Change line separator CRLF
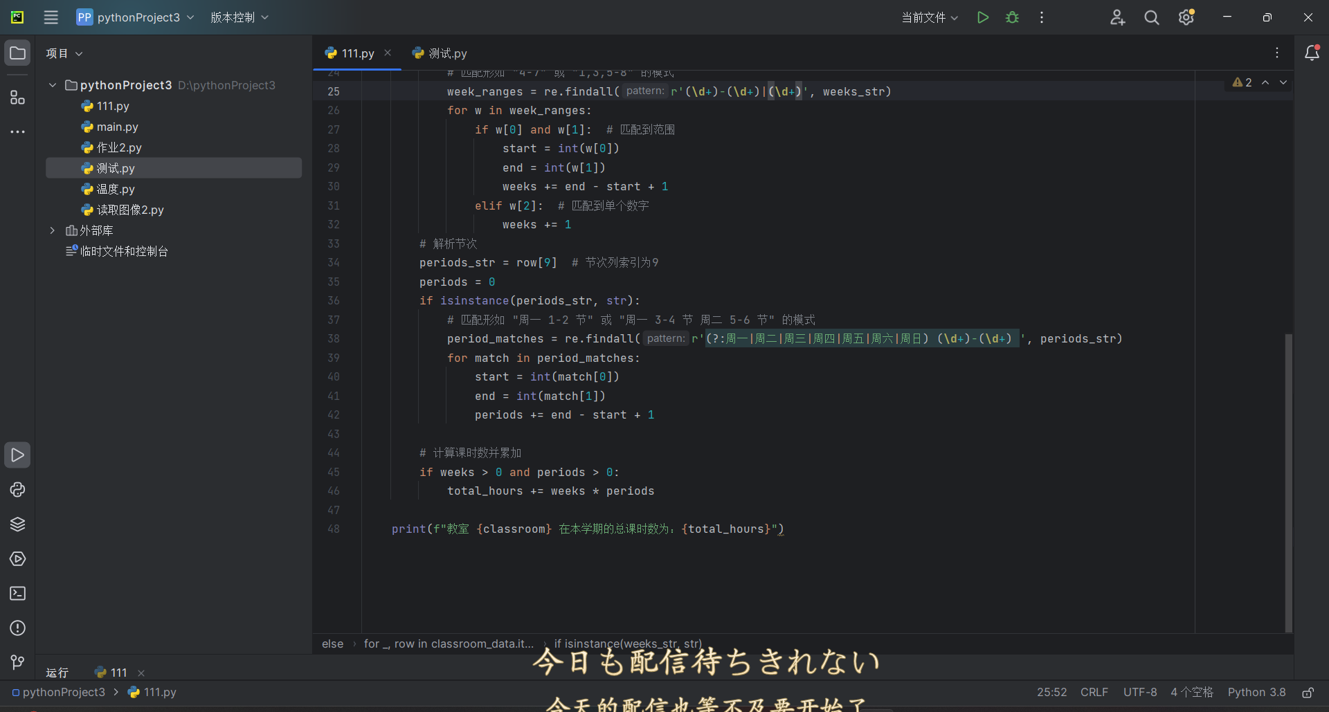1329x712 pixels. 1094,693
